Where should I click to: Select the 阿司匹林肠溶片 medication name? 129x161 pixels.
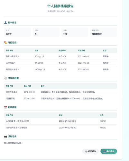coord(13,70)
